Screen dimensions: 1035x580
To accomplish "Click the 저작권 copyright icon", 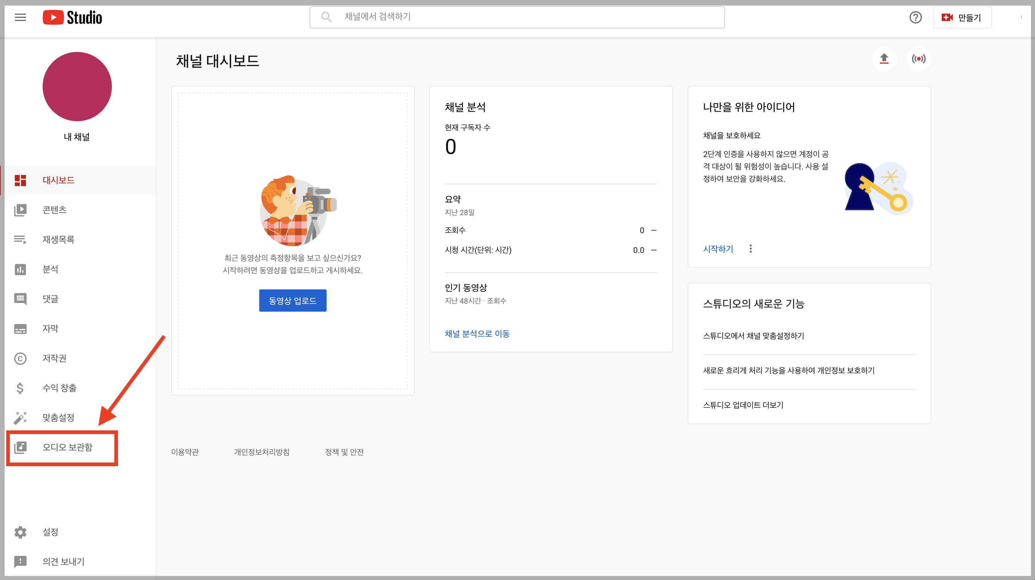I will pos(20,358).
